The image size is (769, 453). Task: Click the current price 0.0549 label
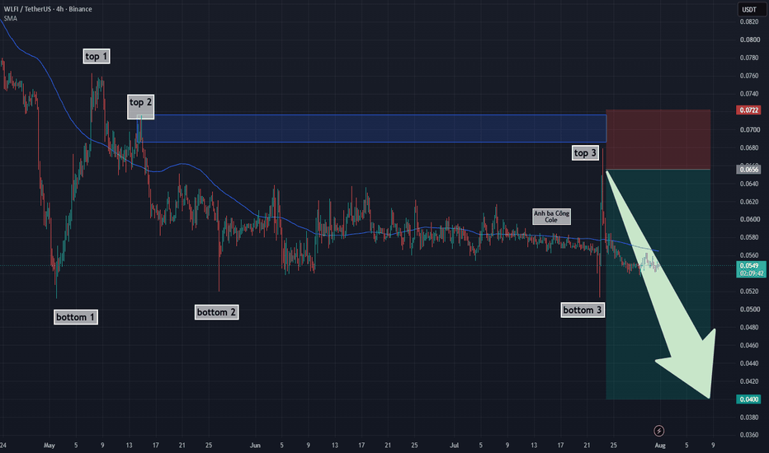(751, 269)
